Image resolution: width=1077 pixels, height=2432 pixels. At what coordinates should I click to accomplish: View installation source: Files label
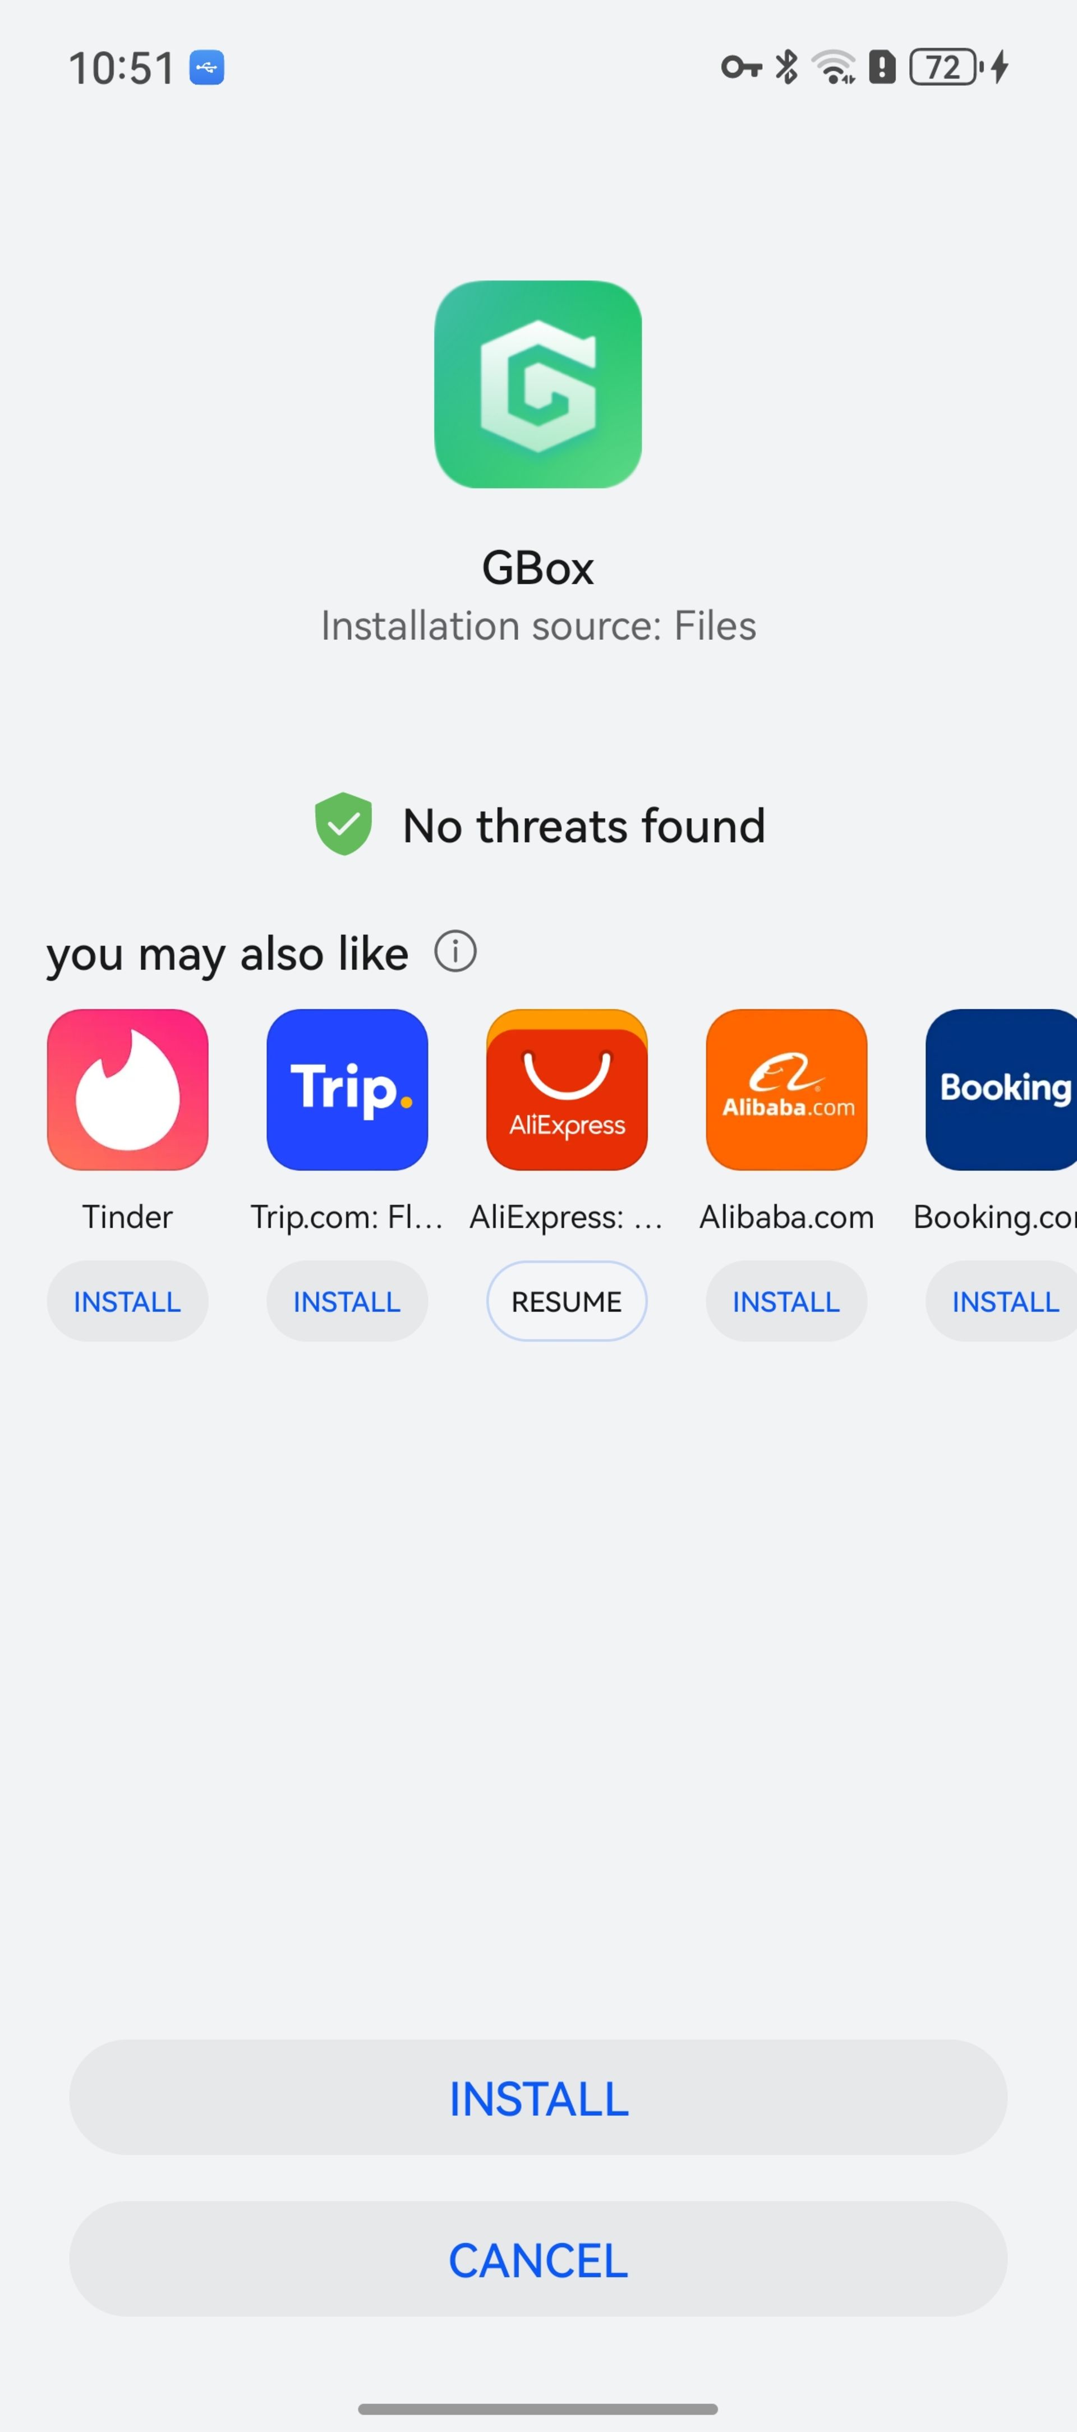pos(538,625)
